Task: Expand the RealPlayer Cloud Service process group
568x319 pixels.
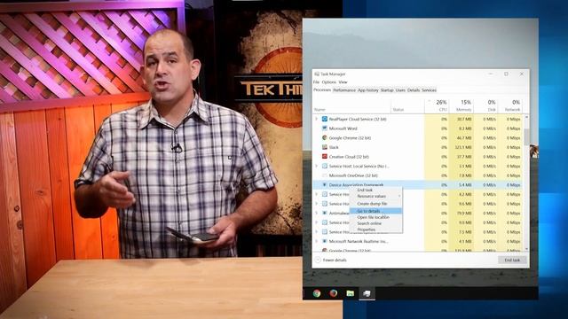Action: [316, 119]
